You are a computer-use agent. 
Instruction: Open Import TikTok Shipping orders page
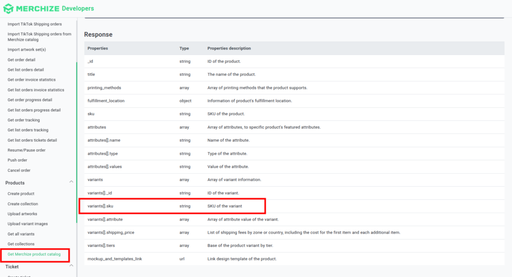[34, 24]
